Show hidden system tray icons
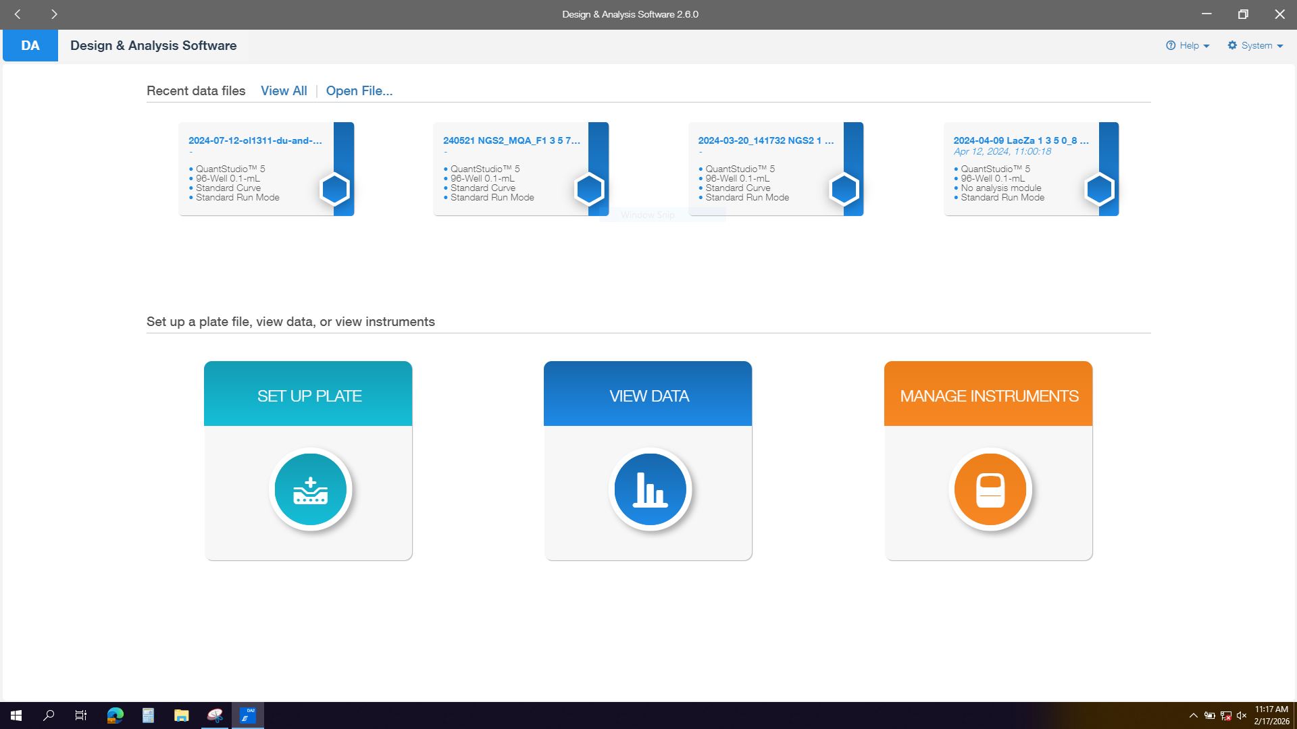Screen dimensions: 1297x729 coord(1193,715)
